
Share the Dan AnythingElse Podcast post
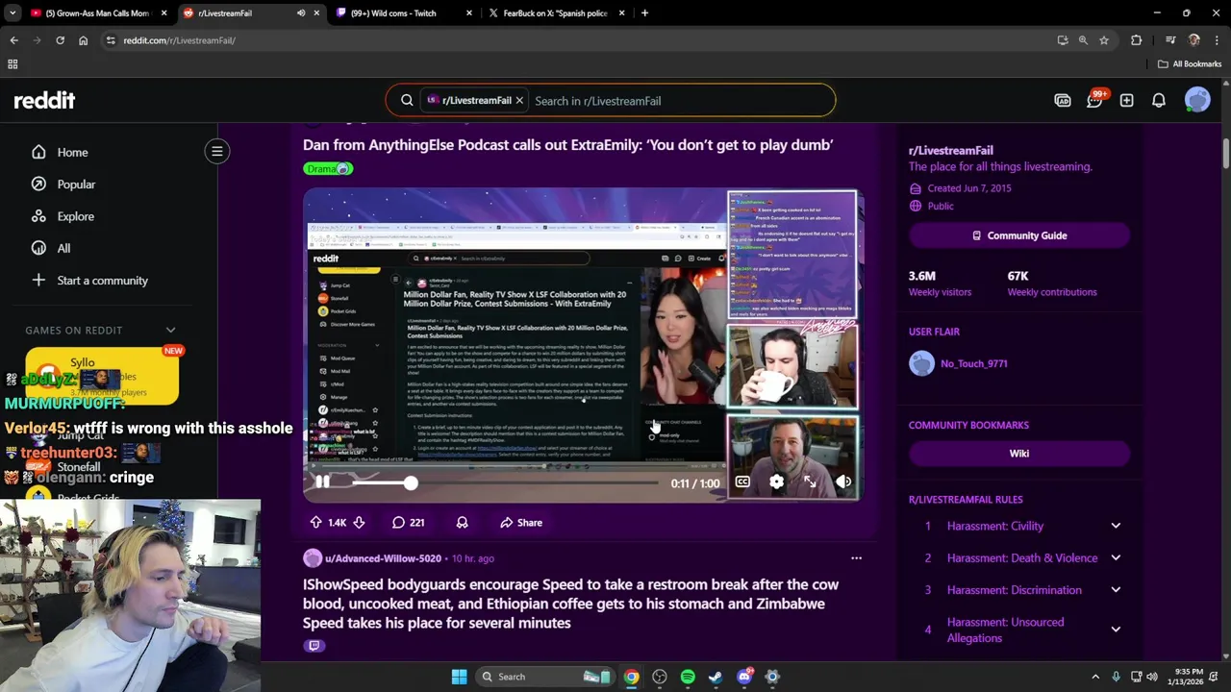(521, 523)
